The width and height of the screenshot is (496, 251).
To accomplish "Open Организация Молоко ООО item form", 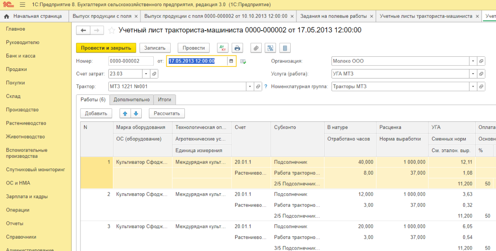I will coord(481,61).
